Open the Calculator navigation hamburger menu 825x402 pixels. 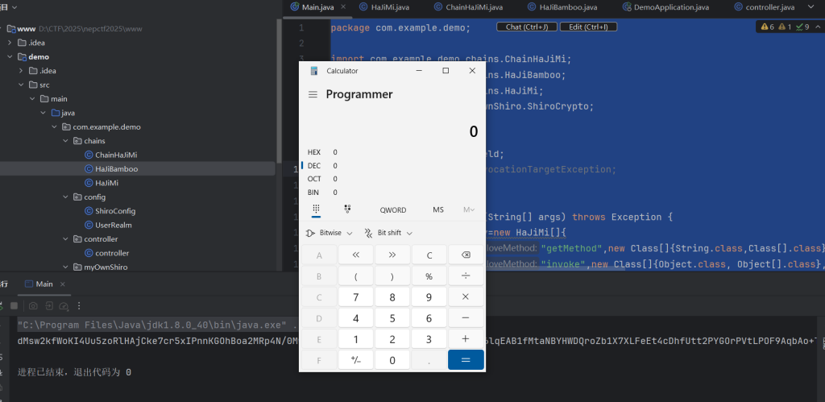pyautogui.click(x=313, y=94)
